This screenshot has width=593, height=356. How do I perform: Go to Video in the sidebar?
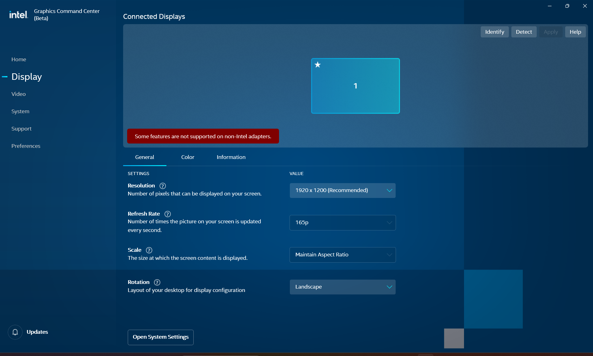click(x=19, y=94)
